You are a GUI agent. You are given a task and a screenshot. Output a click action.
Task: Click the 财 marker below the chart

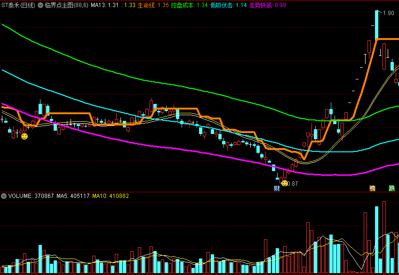[x=277, y=189]
